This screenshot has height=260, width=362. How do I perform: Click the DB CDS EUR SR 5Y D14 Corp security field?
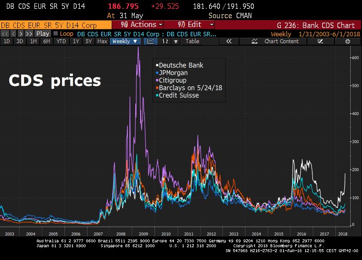coord(56,25)
